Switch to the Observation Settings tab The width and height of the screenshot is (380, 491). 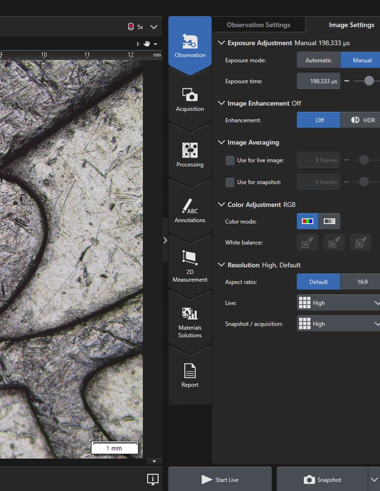pyautogui.click(x=258, y=25)
